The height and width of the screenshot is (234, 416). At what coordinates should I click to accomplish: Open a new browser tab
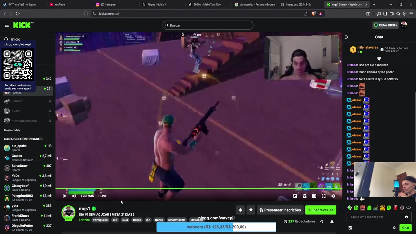(x=374, y=5)
